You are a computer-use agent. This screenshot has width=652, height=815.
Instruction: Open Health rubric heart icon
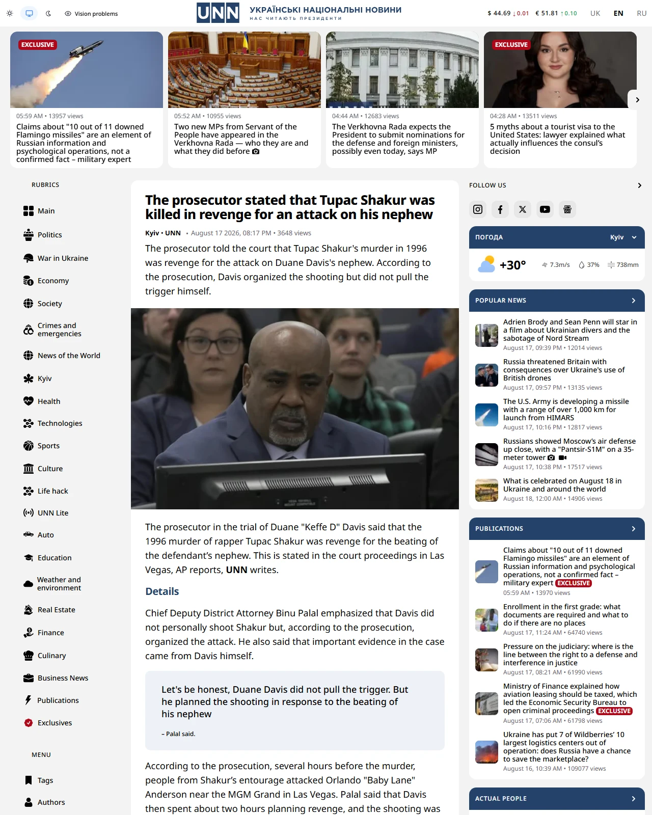(29, 401)
